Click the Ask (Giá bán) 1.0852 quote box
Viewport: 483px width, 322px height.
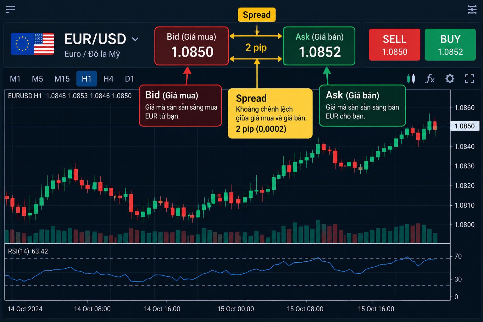pyautogui.click(x=319, y=46)
